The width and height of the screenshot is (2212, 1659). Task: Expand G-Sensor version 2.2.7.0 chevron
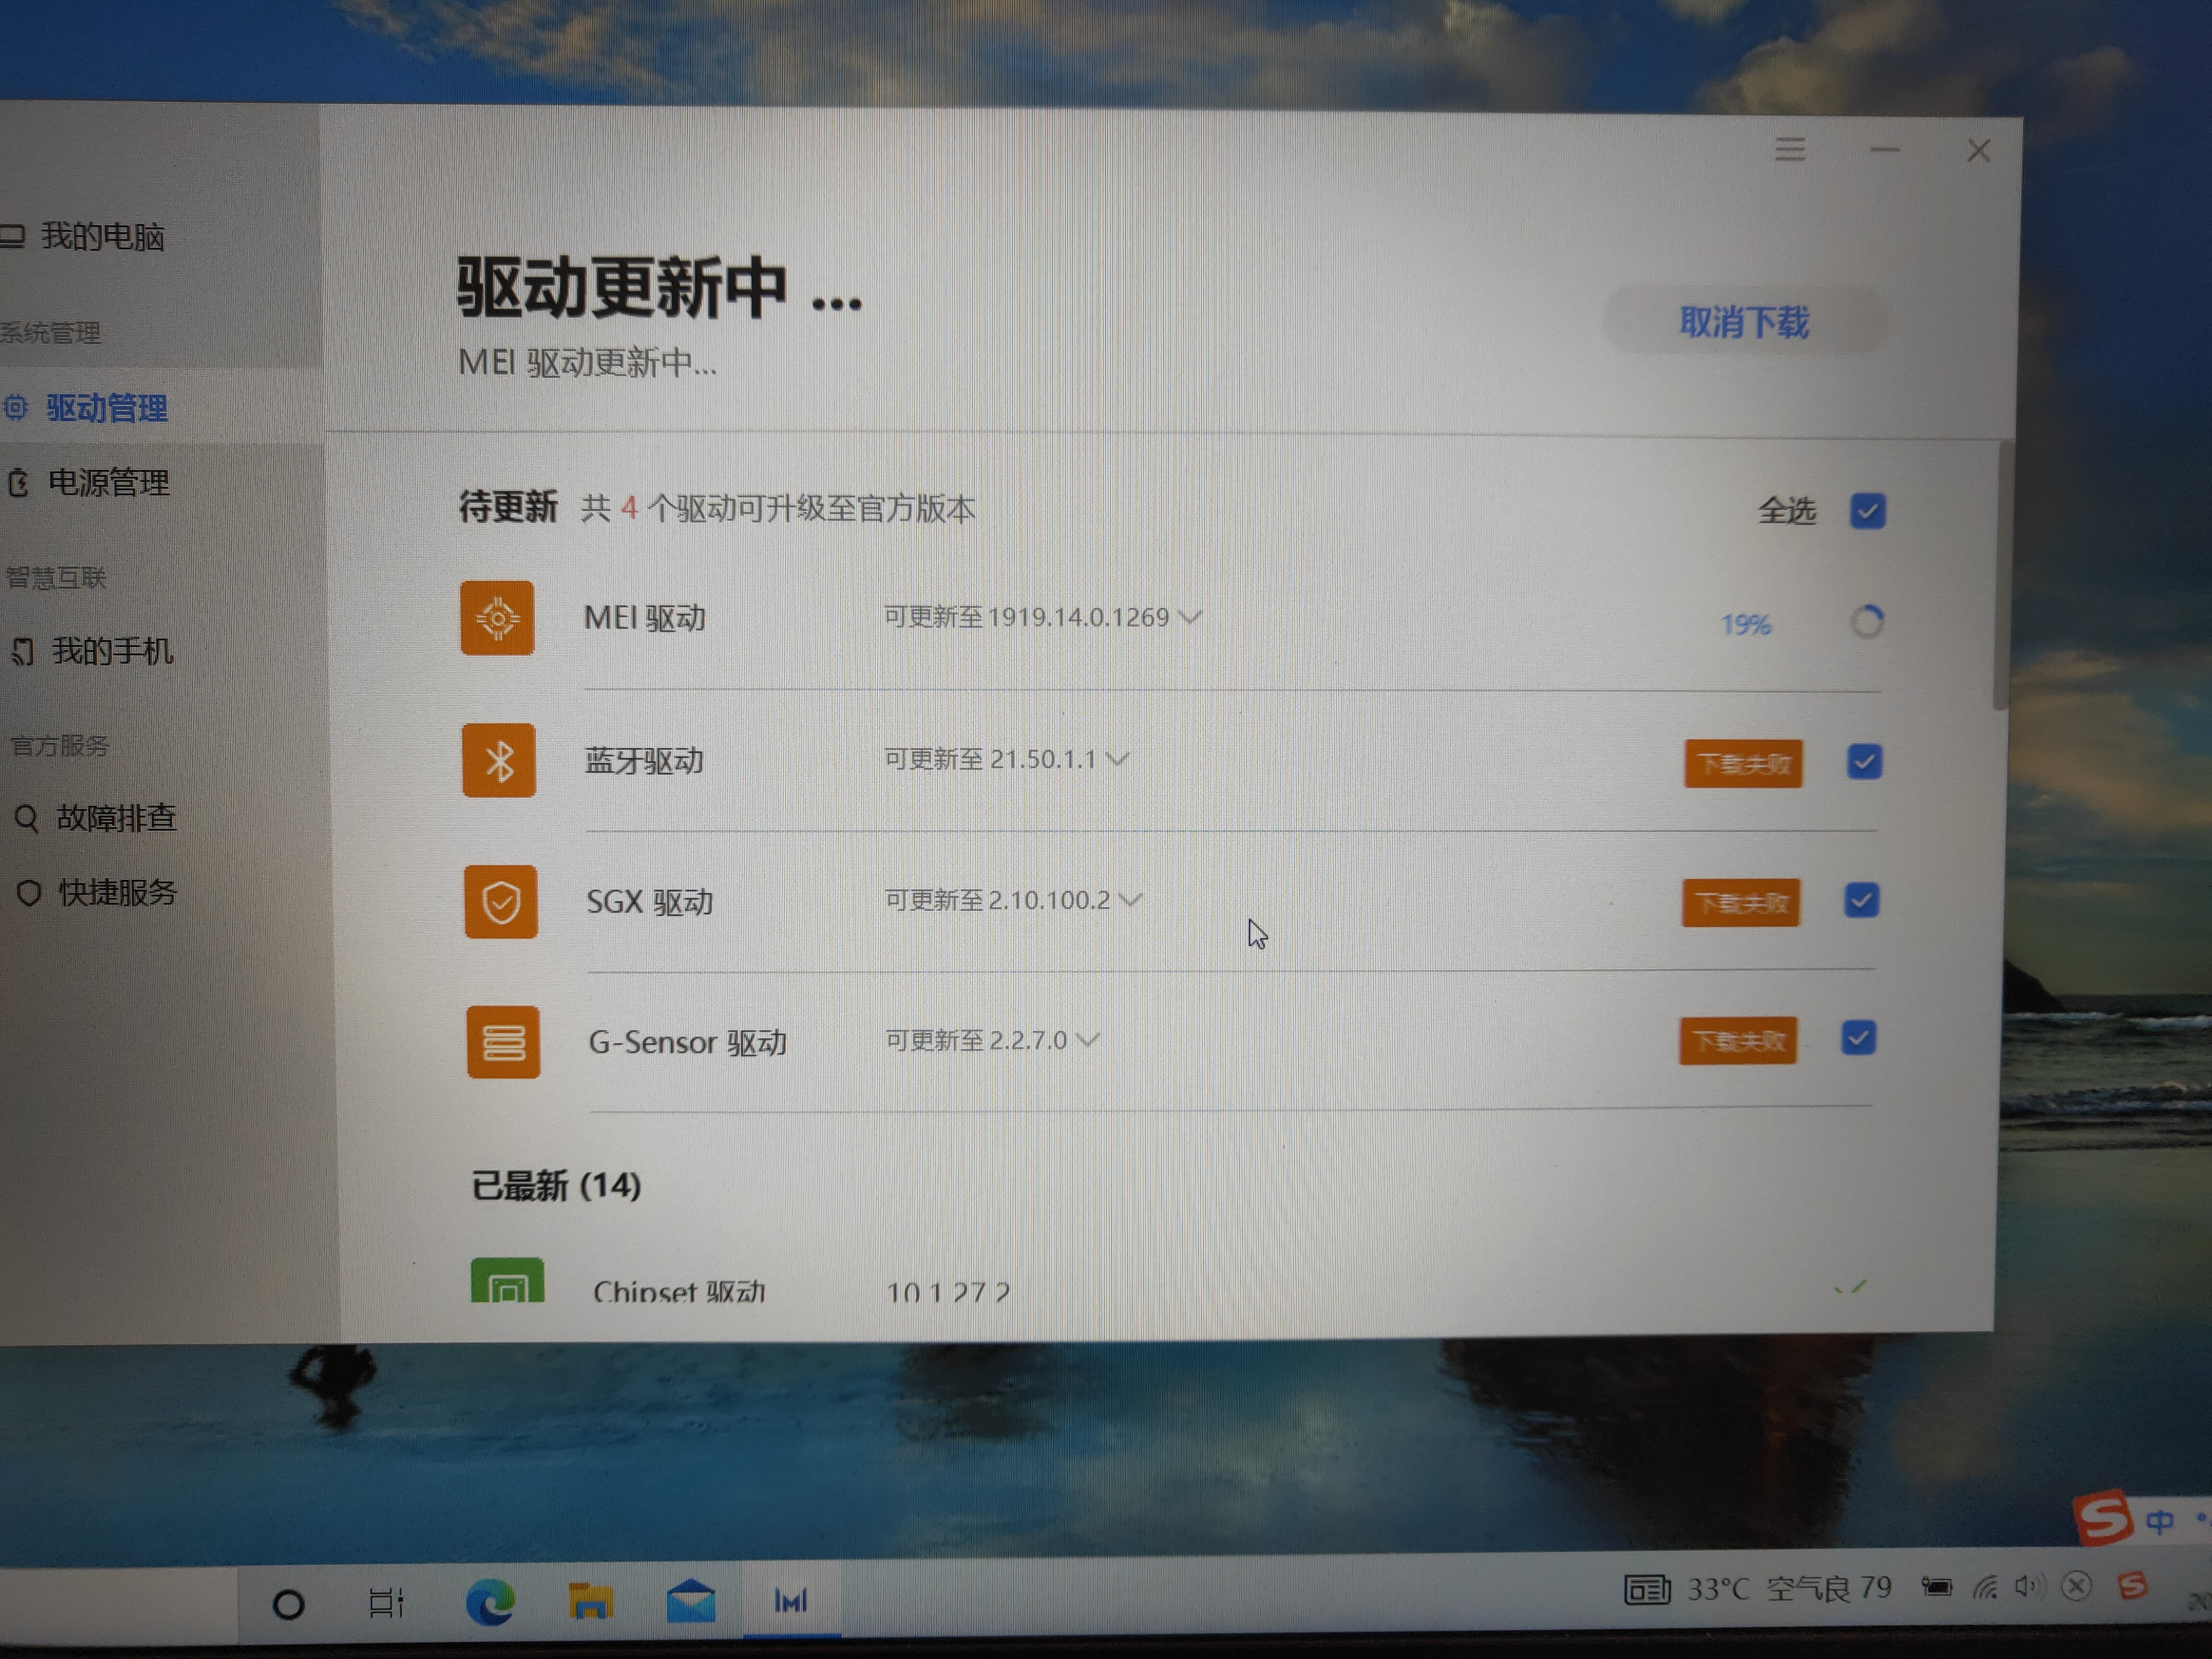coord(1088,1040)
